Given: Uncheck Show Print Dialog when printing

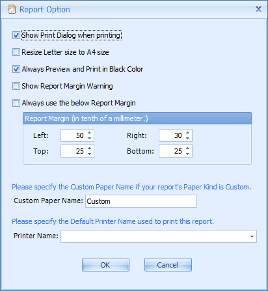Looking at the screenshot, I should [16, 35].
